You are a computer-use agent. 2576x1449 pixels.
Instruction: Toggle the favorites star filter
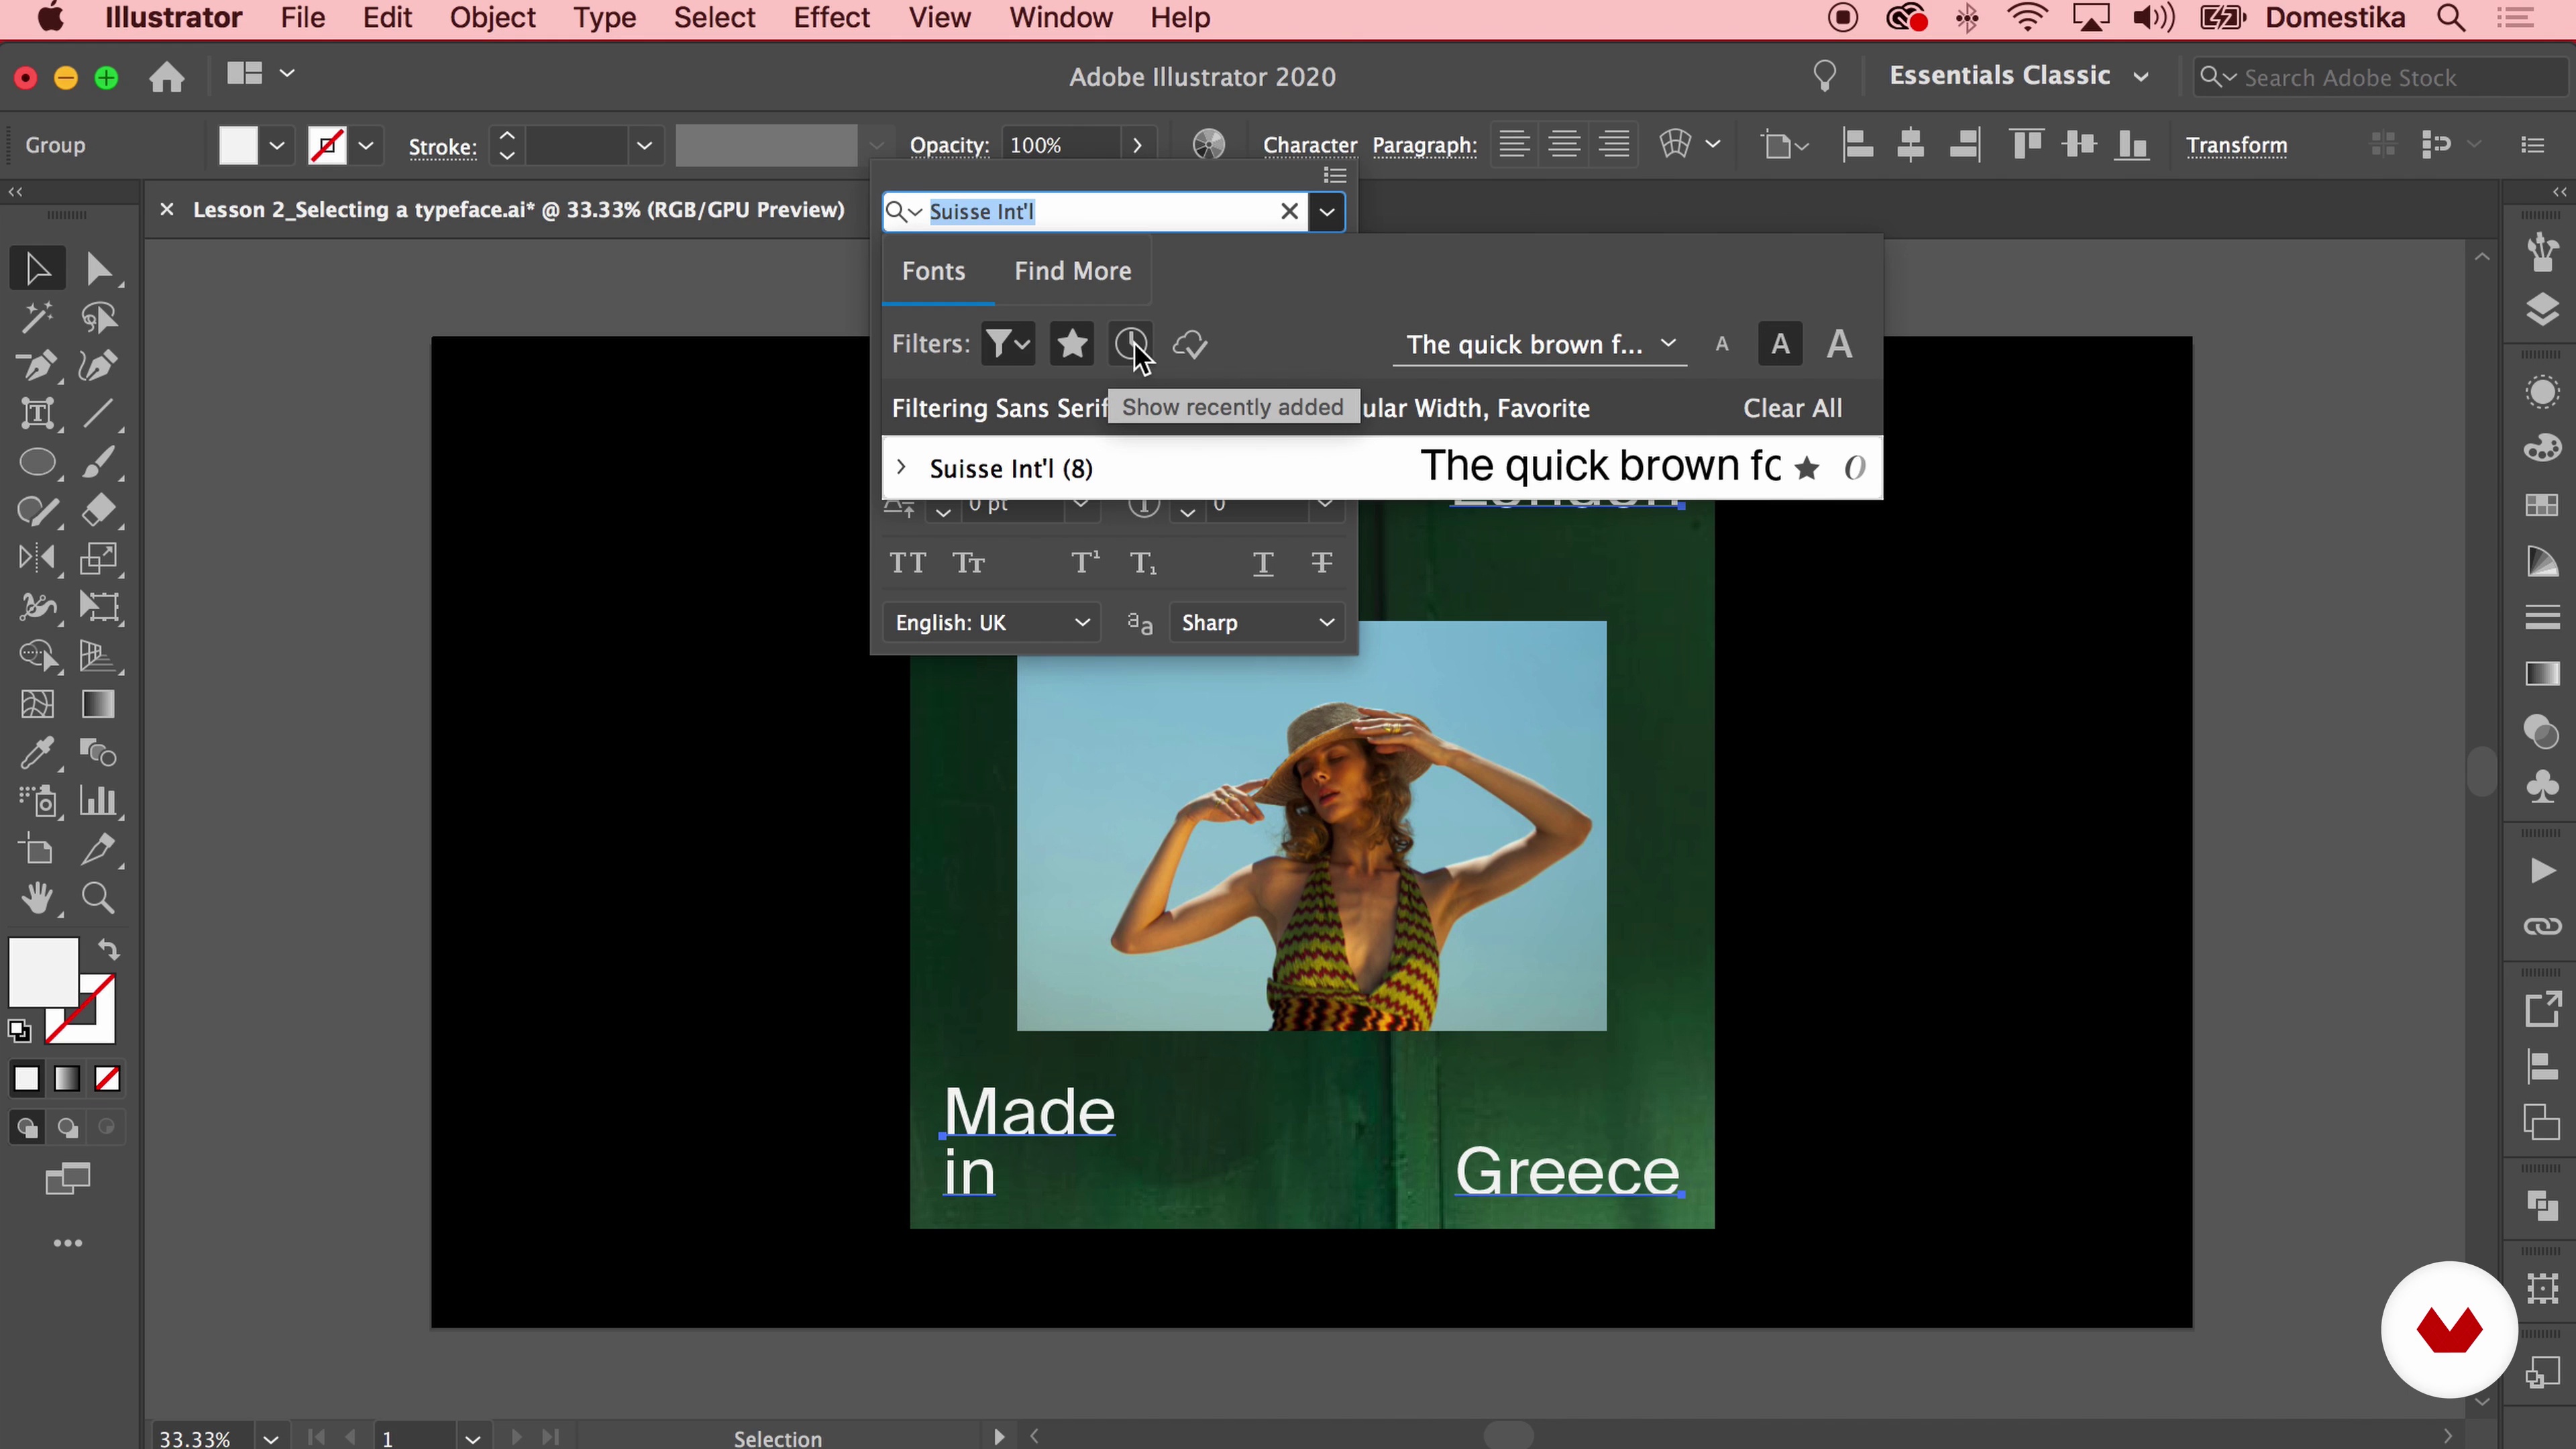click(1071, 344)
